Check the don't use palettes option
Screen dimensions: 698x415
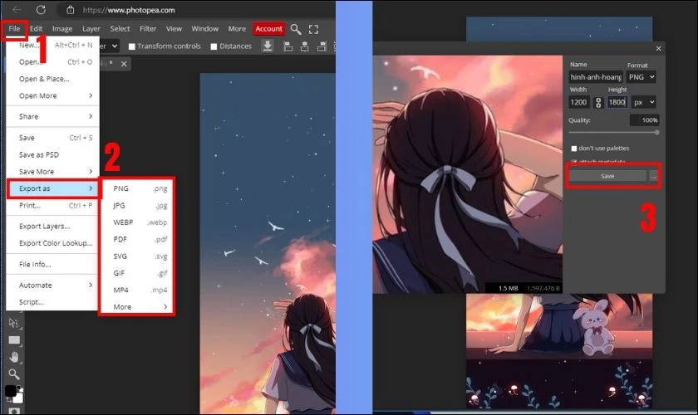tap(574, 148)
